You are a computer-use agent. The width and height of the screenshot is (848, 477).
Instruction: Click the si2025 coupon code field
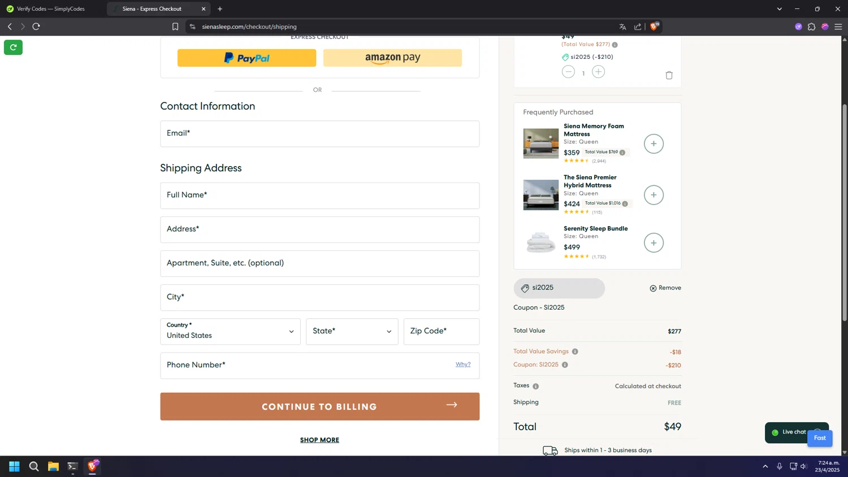tap(559, 288)
